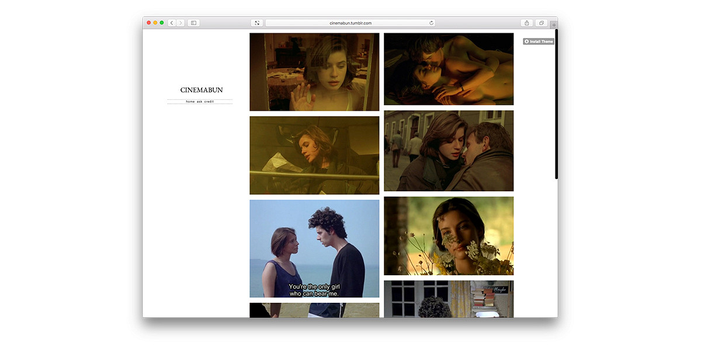Go forward with the Safari forward arrow
The image size is (701, 350).
180,23
